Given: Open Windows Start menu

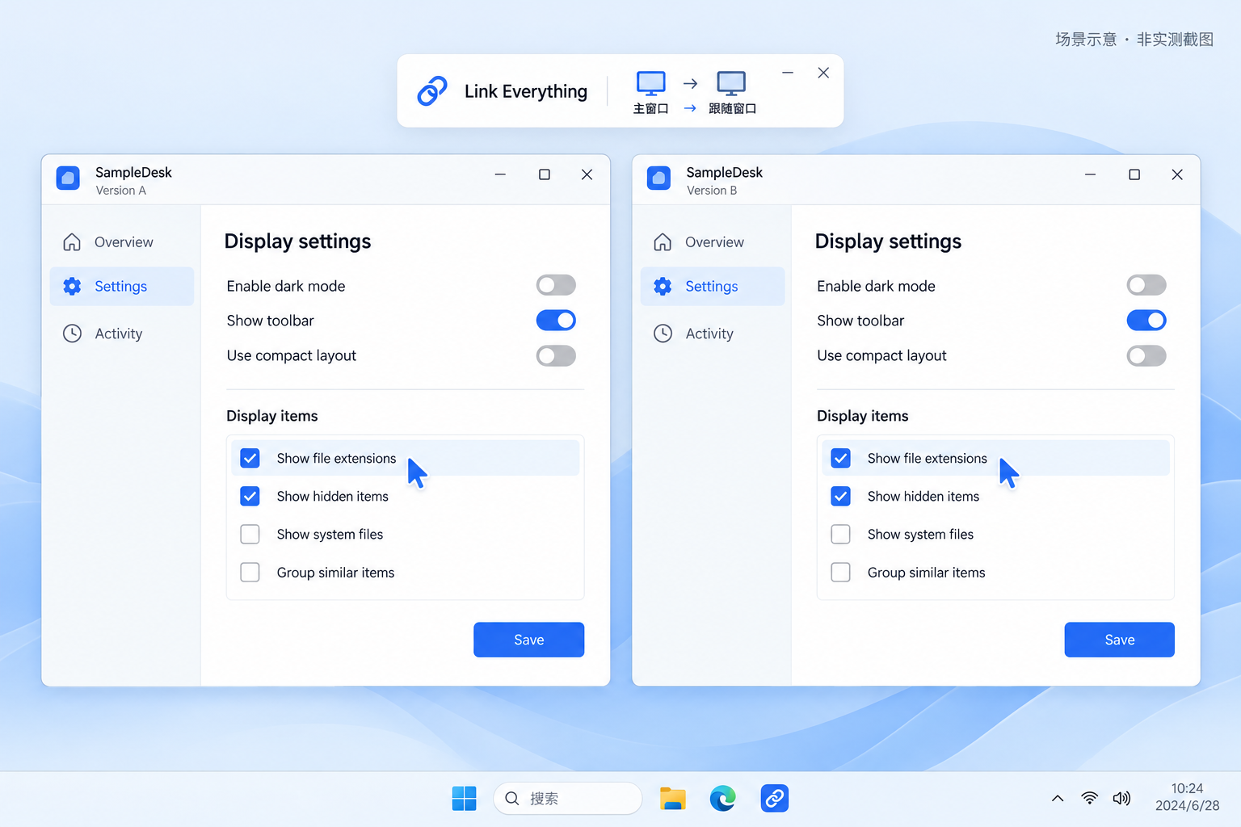Looking at the screenshot, I should (465, 799).
